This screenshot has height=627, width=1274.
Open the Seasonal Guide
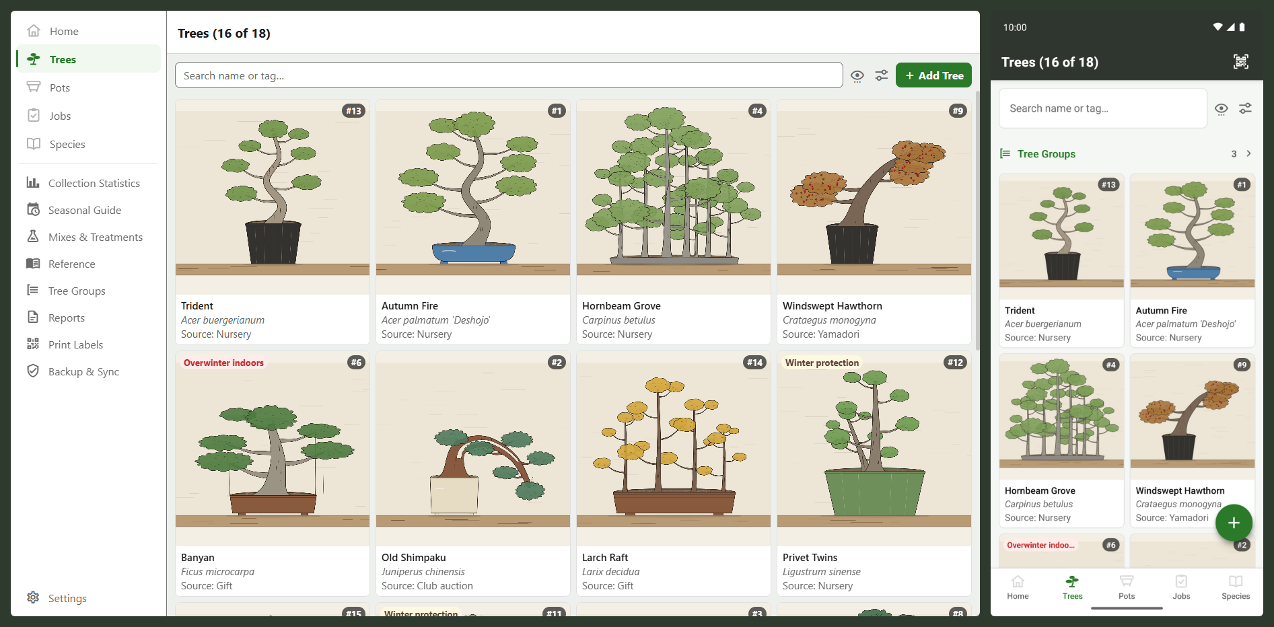click(89, 210)
